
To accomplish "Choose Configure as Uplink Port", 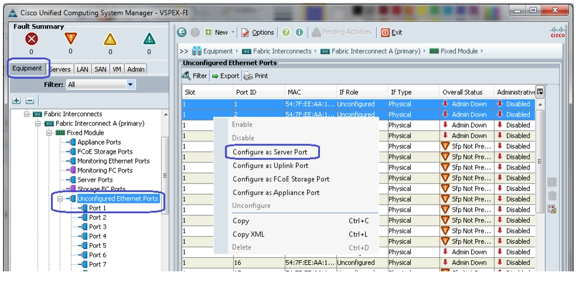I will click(270, 165).
